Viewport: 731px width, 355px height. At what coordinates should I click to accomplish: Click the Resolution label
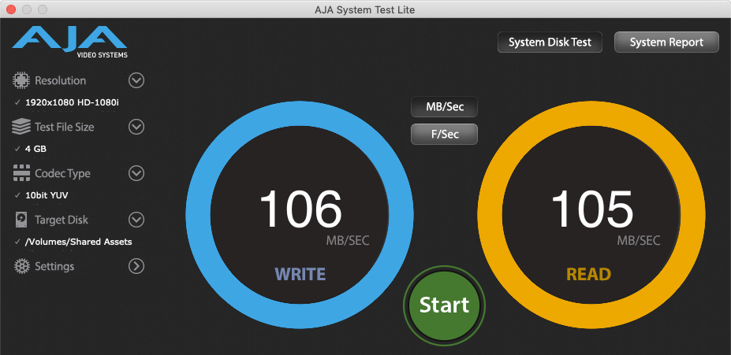[x=61, y=80]
